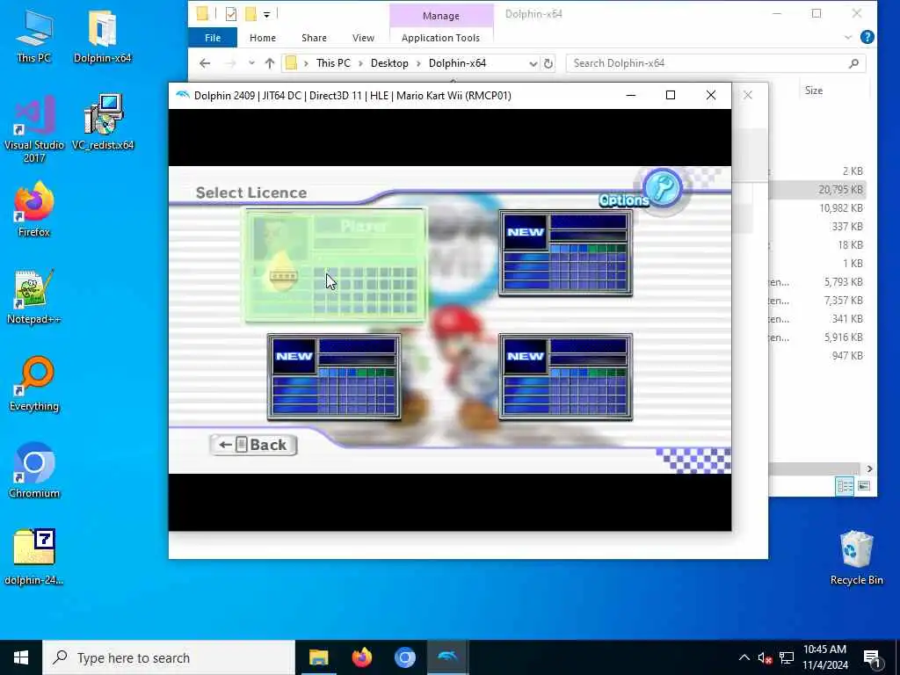900x675 pixels.
Task: Open File Explorer help icon
Action: (x=867, y=37)
